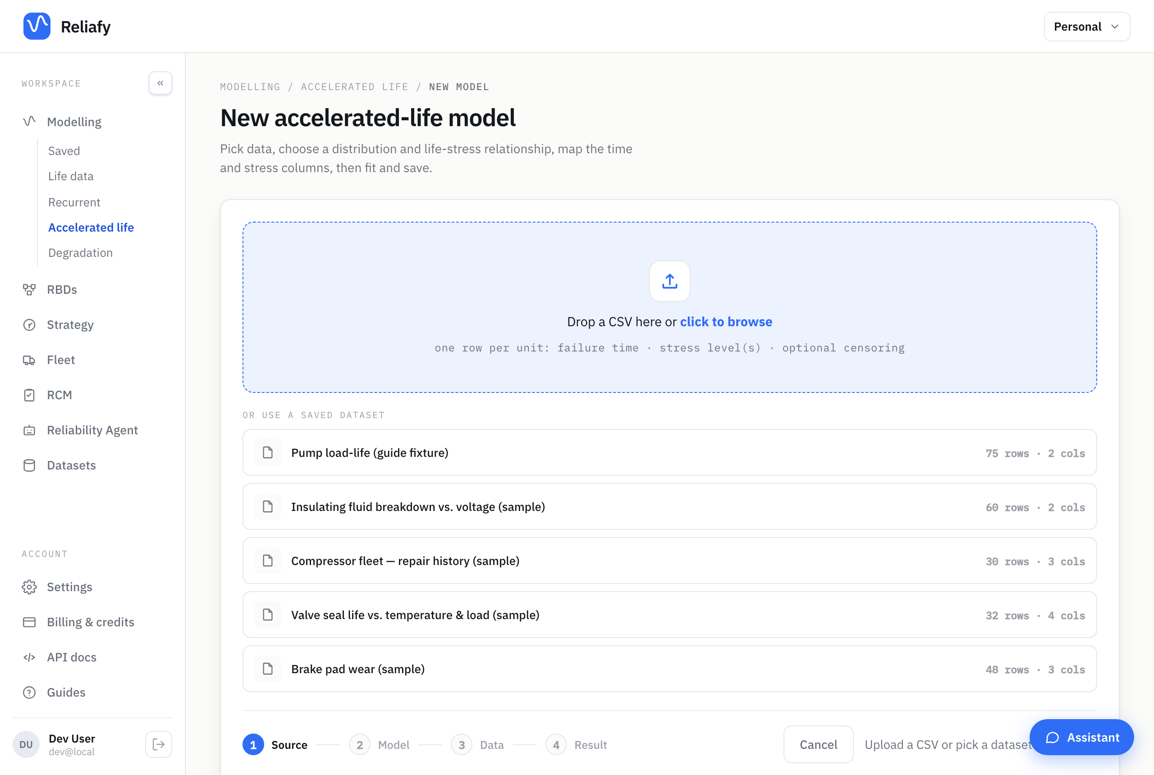This screenshot has width=1154, height=775.
Task: Go to Strategy in the sidebar
Action: click(x=70, y=325)
